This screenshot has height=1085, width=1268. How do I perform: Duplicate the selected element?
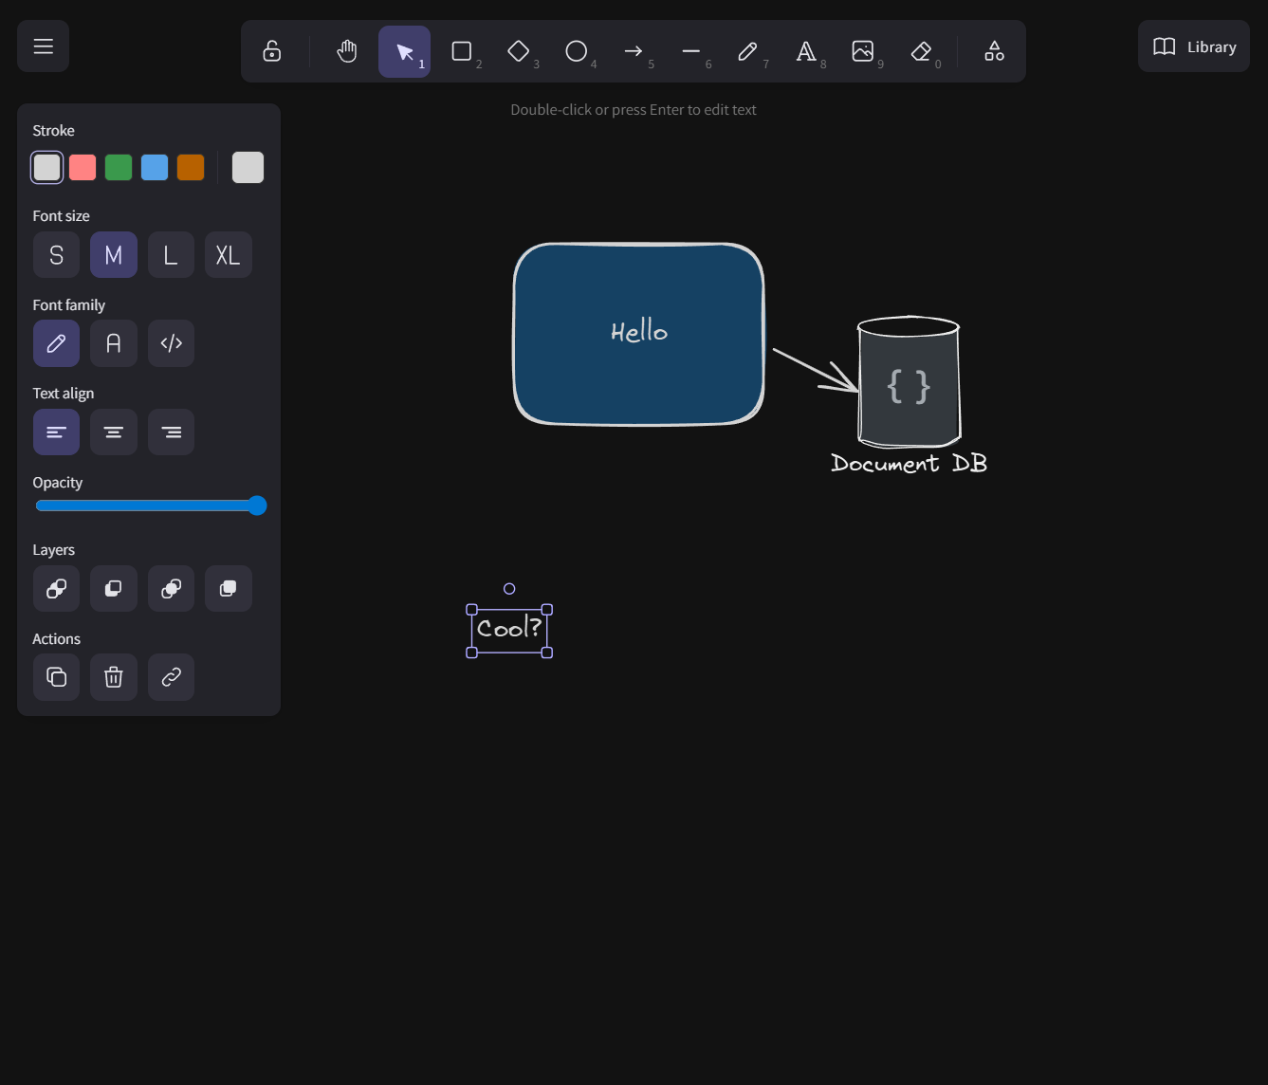56,677
